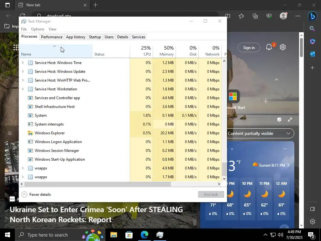321x241 pixels.
Task: Open Edge Collections icon
Action: pos(255,16)
